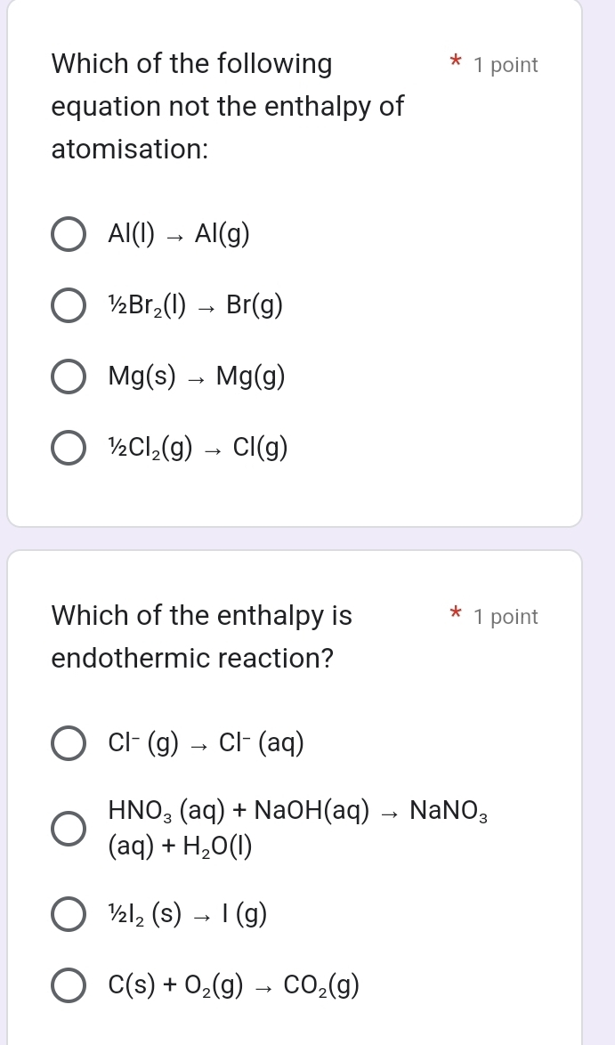Click the red required asterisk on first question
Image resolution: width=615 pixels, height=1045 pixels.
click(x=455, y=62)
